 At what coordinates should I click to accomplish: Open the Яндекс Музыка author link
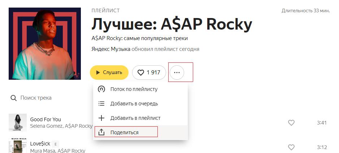coord(111,49)
